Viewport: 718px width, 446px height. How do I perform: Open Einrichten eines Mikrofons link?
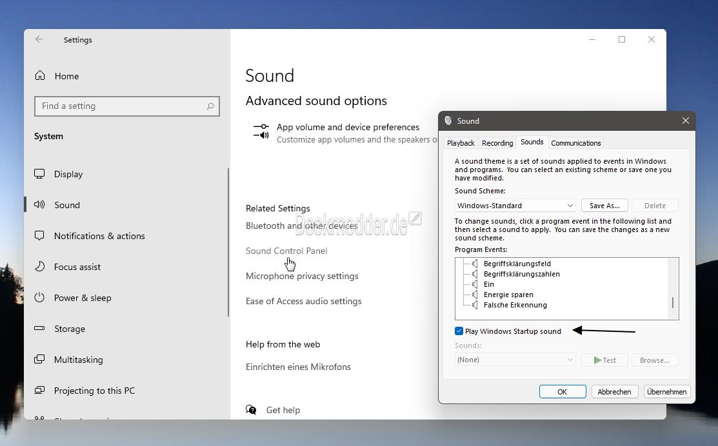coord(298,367)
